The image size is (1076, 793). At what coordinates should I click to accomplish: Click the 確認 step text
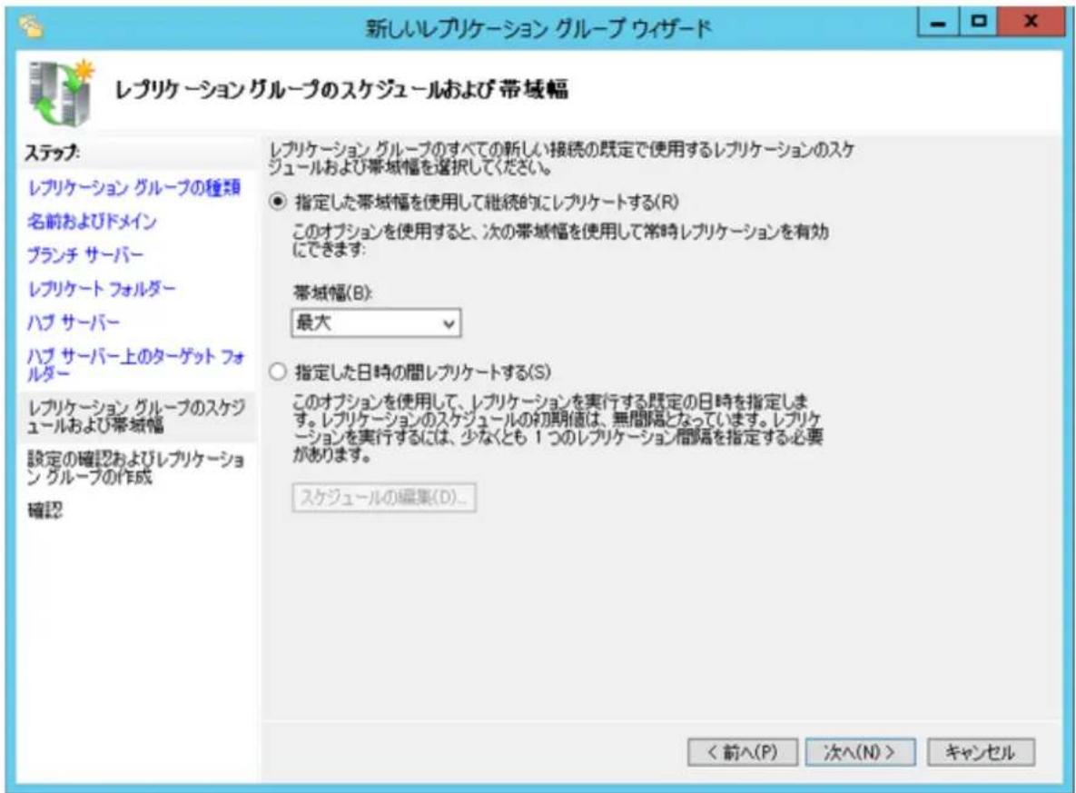(x=44, y=510)
